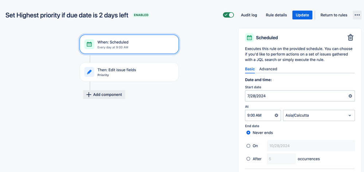Viewport: 364px width, 172px height.
Task: Clear the Start date field value
Action: pos(350,96)
